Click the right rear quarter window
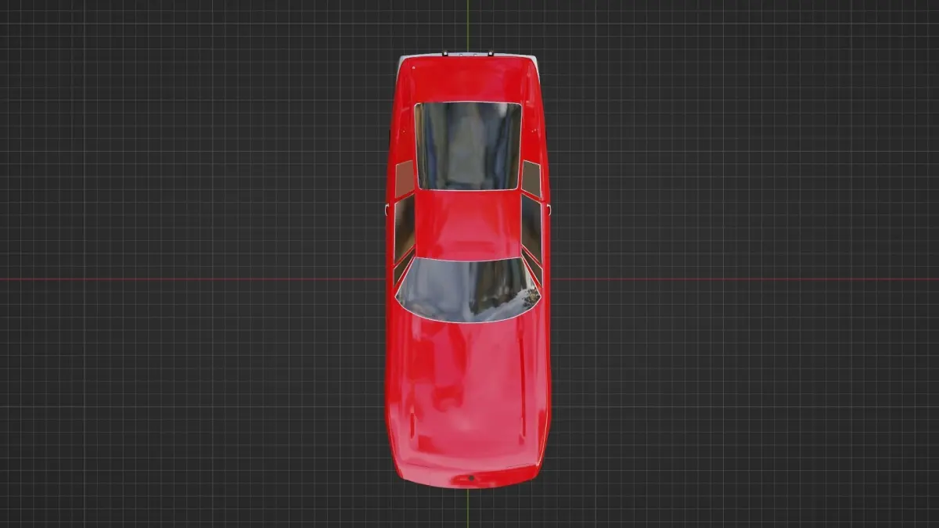Viewport: 939px width, 528px height. coord(531,179)
